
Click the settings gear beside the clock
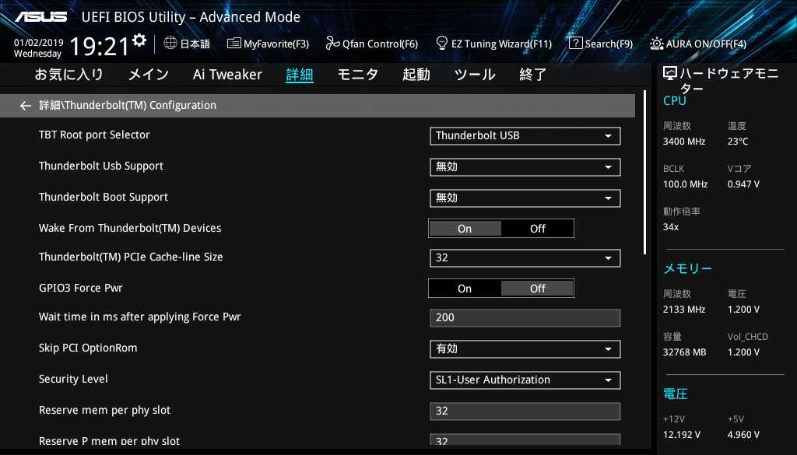[139, 40]
